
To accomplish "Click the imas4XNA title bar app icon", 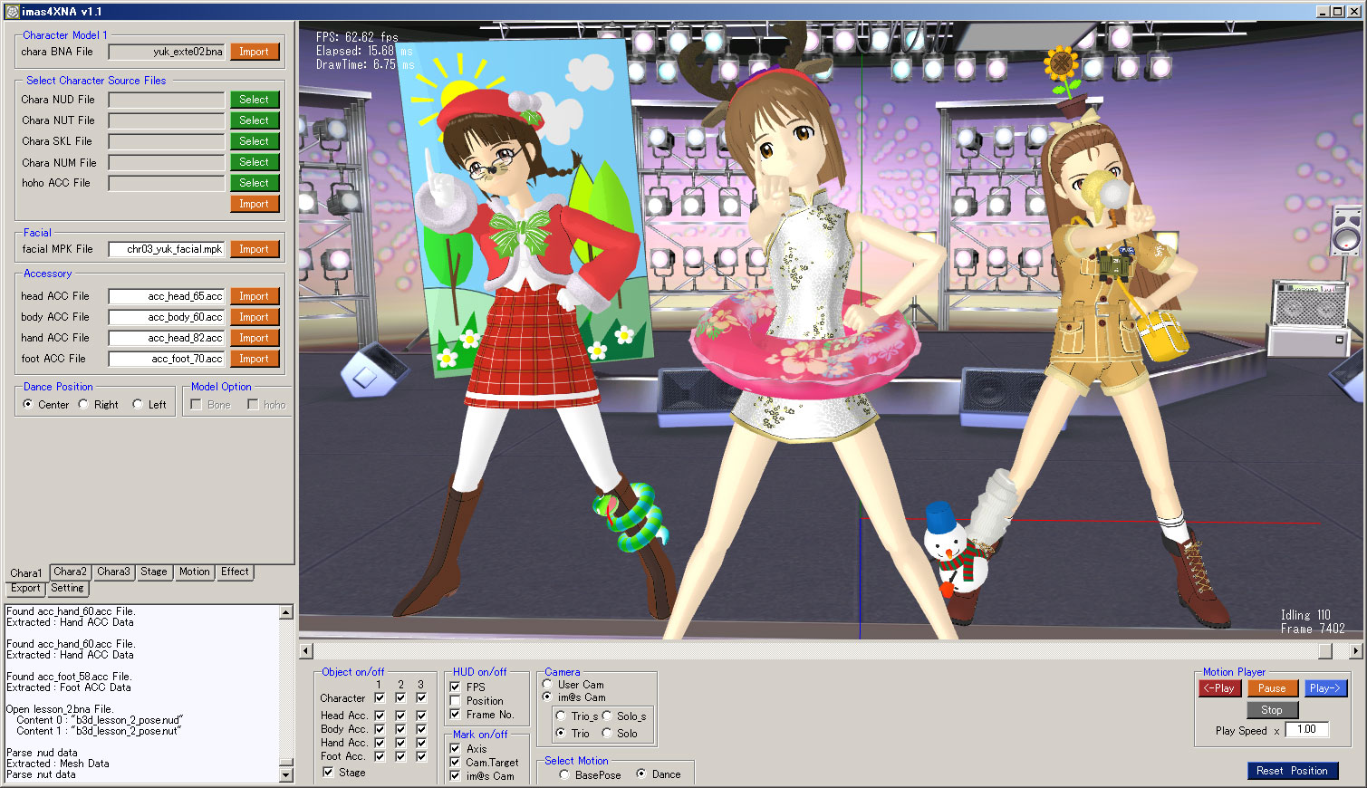I will 12,12.
